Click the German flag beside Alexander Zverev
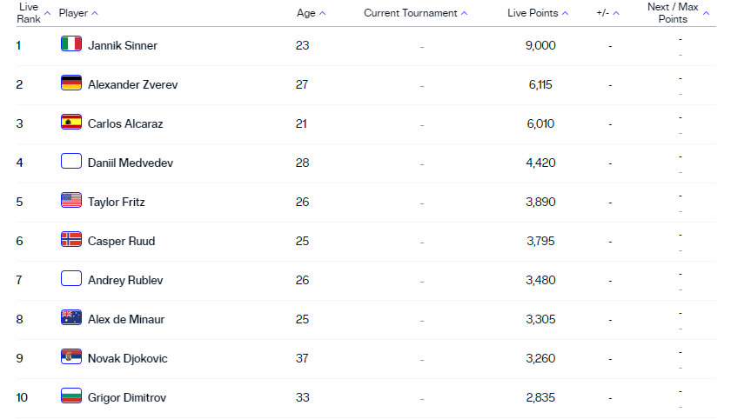This screenshot has height=419, width=731. tap(71, 83)
